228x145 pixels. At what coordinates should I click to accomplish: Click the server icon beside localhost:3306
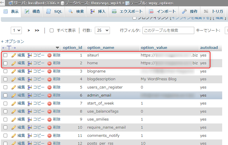pyautogui.click(x=11, y=3)
